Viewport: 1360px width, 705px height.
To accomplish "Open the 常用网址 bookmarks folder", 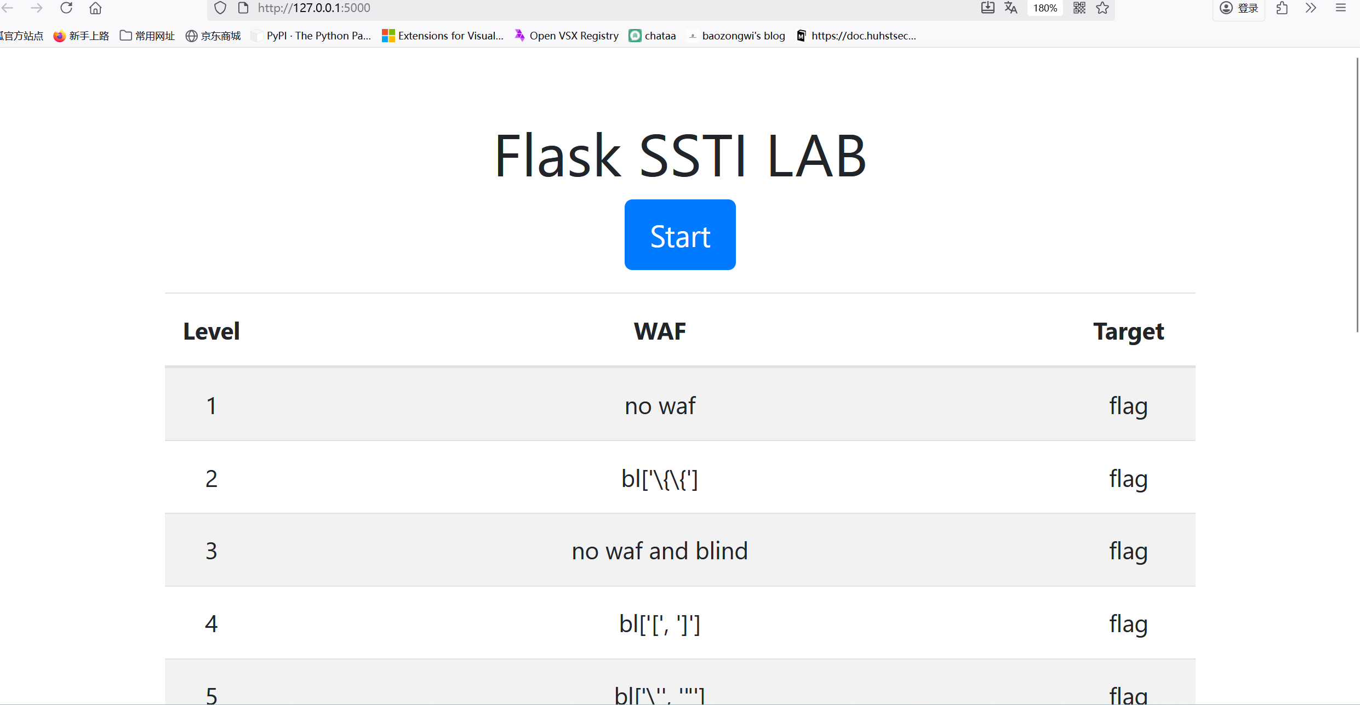I will pyautogui.click(x=147, y=36).
